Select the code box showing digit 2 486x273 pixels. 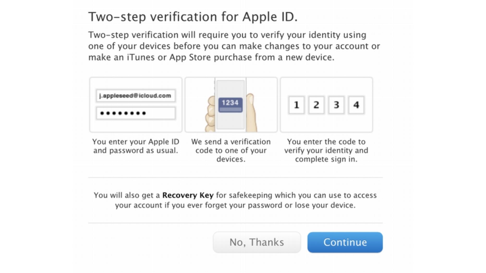tap(316, 105)
